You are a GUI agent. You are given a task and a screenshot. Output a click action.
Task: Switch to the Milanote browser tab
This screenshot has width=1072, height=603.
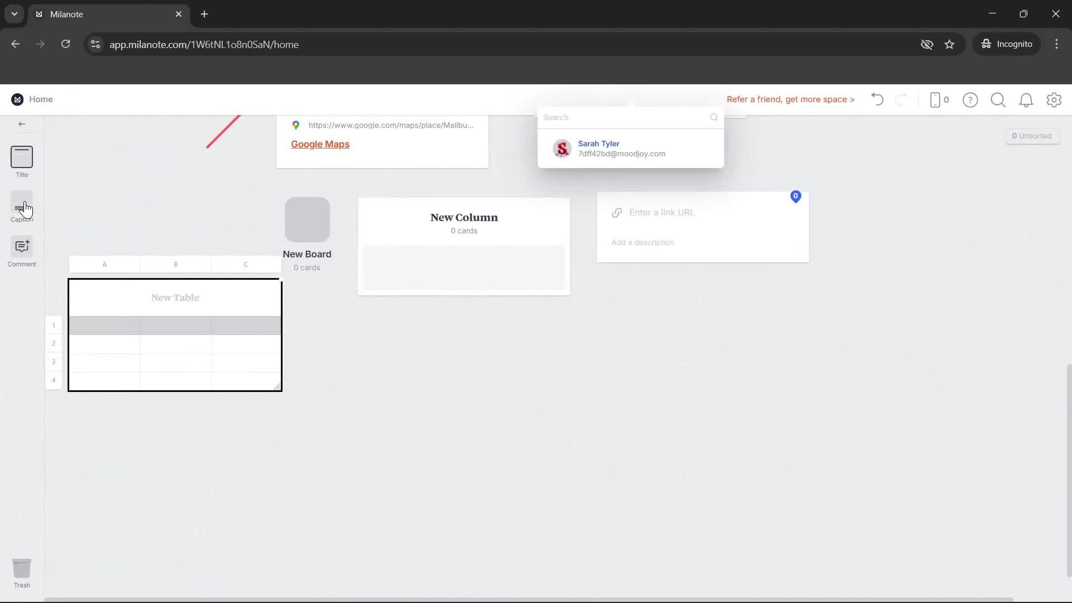tap(89, 14)
